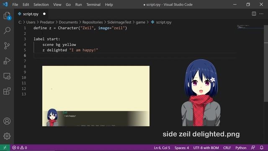268x151 pixels.
Task: Click line number 13 in gutter
Action: (x=24, y=94)
